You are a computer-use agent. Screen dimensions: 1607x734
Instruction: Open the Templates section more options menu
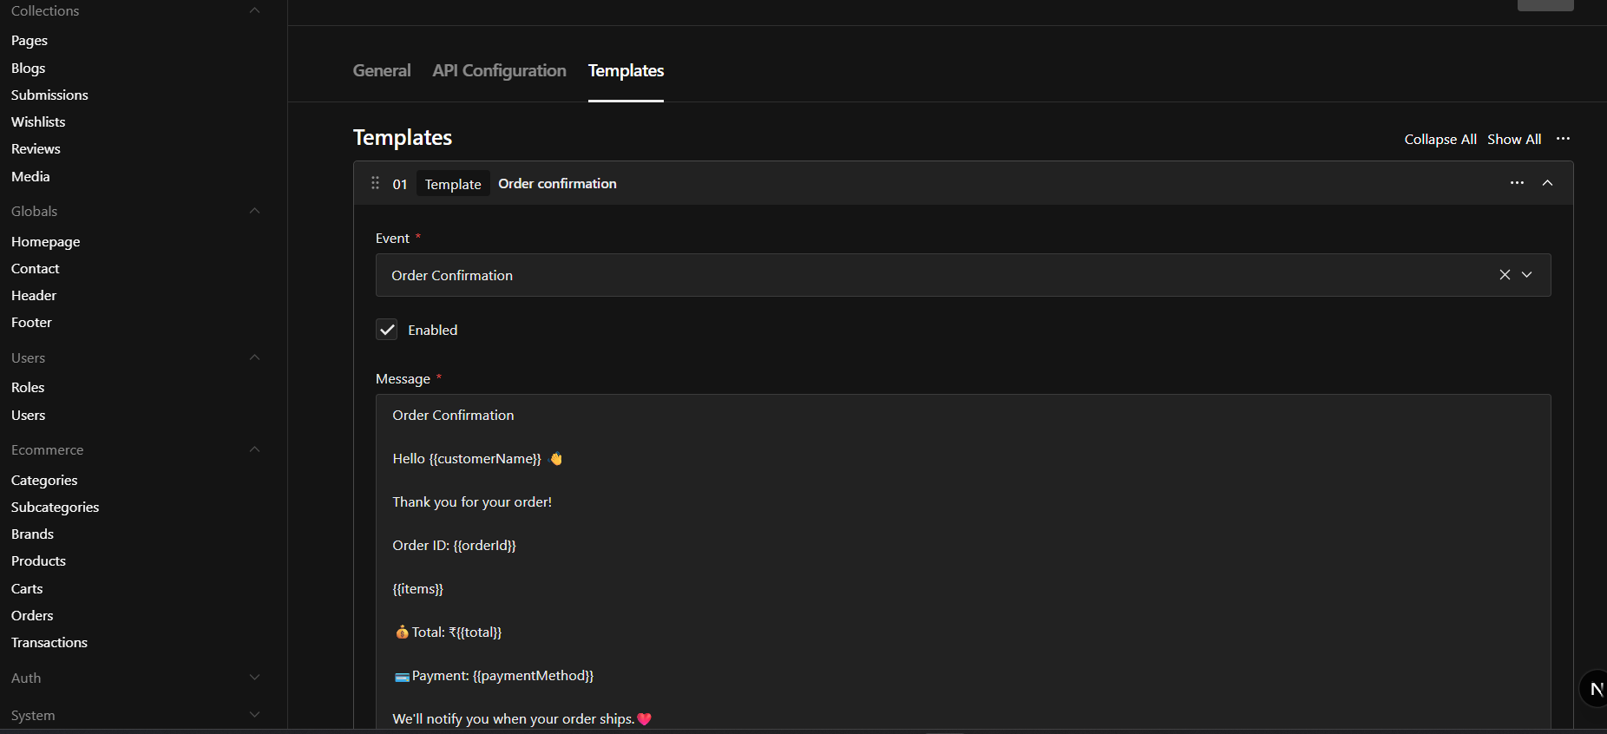(1563, 139)
